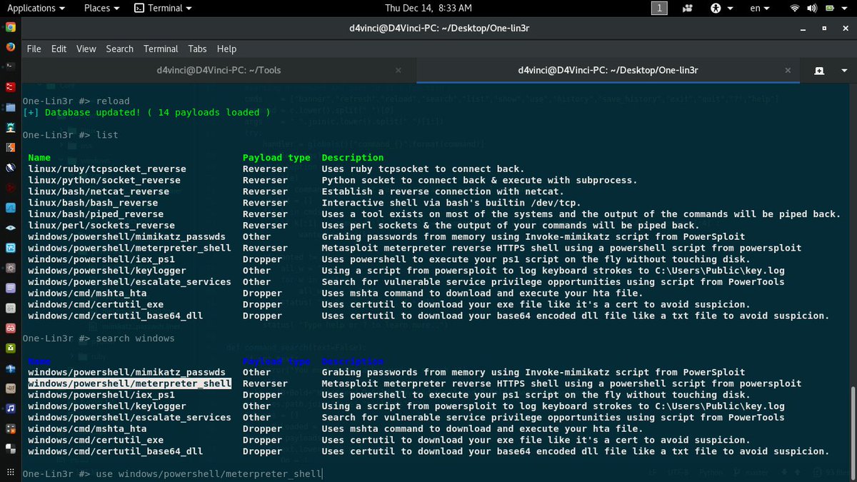This screenshot has height=482, width=857.
Task: Click the One-Lin3r reload command line
Action: [x=76, y=101]
